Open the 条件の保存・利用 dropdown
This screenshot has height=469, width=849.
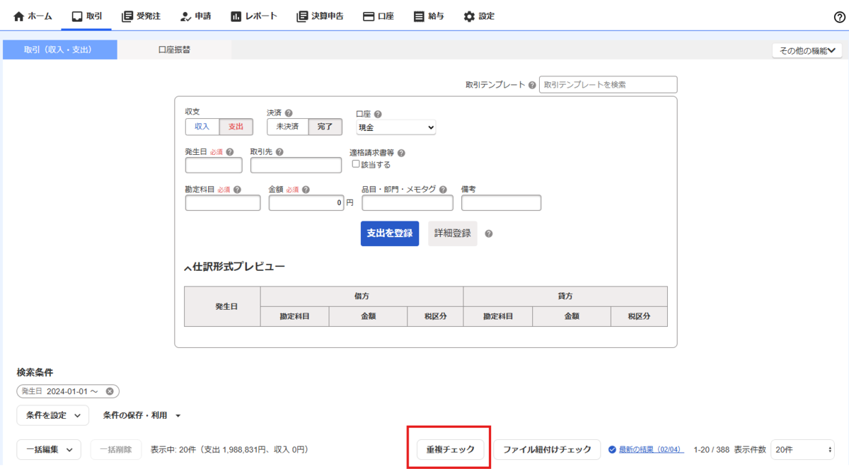(141, 415)
